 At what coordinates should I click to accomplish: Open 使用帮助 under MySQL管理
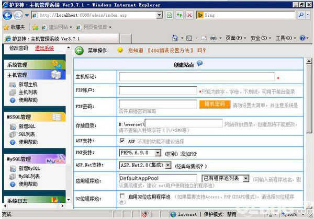[x=28, y=184]
